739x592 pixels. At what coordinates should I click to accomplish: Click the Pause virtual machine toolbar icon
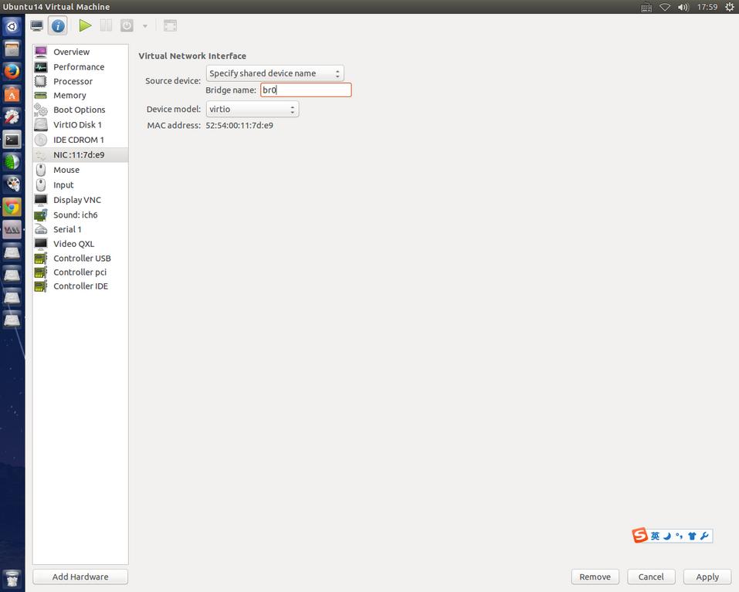click(x=106, y=25)
